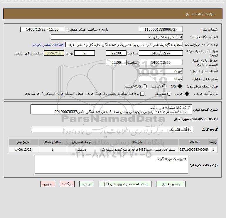Click buyer organization field اداره کل راه اهن تهران
This screenshot has width=226, height=218.
(117, 37)
